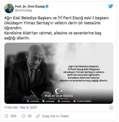Image resolution: width=119 pixels, height=122 pixels.
Task: Open the 11:04 AM Mar 9, 2021 timestamp
Action: pyautogui.click(x=21, y=108)
